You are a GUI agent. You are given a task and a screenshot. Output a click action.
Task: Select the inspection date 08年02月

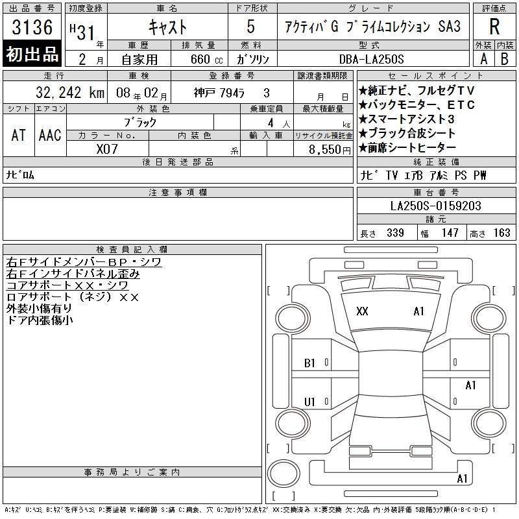(x=141, y=93)
